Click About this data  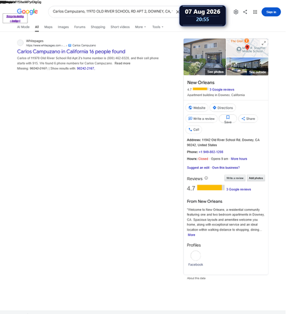pos(196,278)
